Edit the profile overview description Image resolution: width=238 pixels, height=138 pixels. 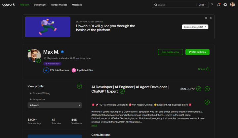tap(207, 102)
